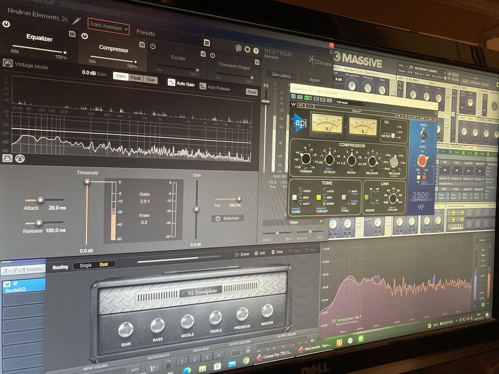Image resolution: width=499 pixels, height=374 pixels.
Task: Toggle the yellow THRUST detector button
Action: tap(319, 197)
